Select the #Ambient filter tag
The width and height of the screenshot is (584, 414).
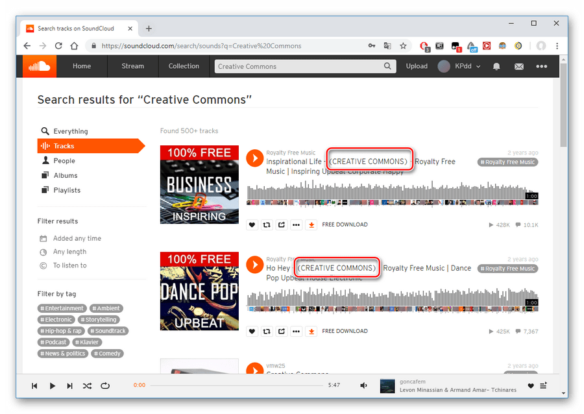click(x=106, y=308)
